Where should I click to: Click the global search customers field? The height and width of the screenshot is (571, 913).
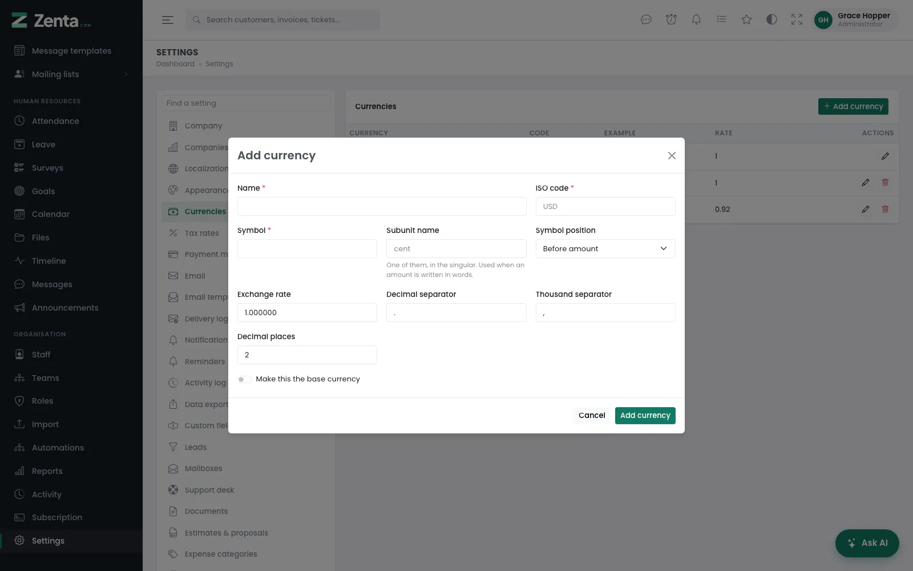(x=282, y=20)
